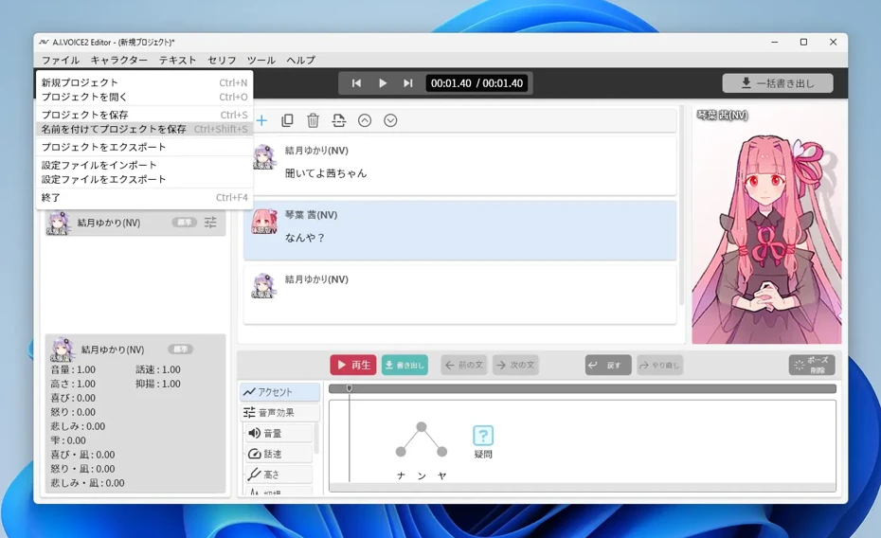Click the 標準 badge in the character list row
This screenshot has height=538, width=881.
point(185,223)
